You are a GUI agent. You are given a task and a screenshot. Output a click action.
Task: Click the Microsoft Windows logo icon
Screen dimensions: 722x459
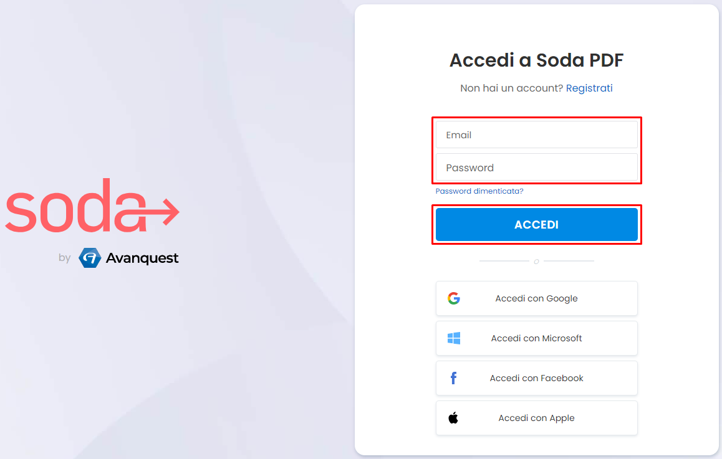click(x=453, y=338)
